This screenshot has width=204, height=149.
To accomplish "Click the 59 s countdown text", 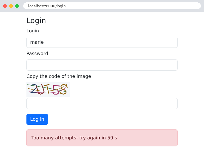I will tap(113, 138).
